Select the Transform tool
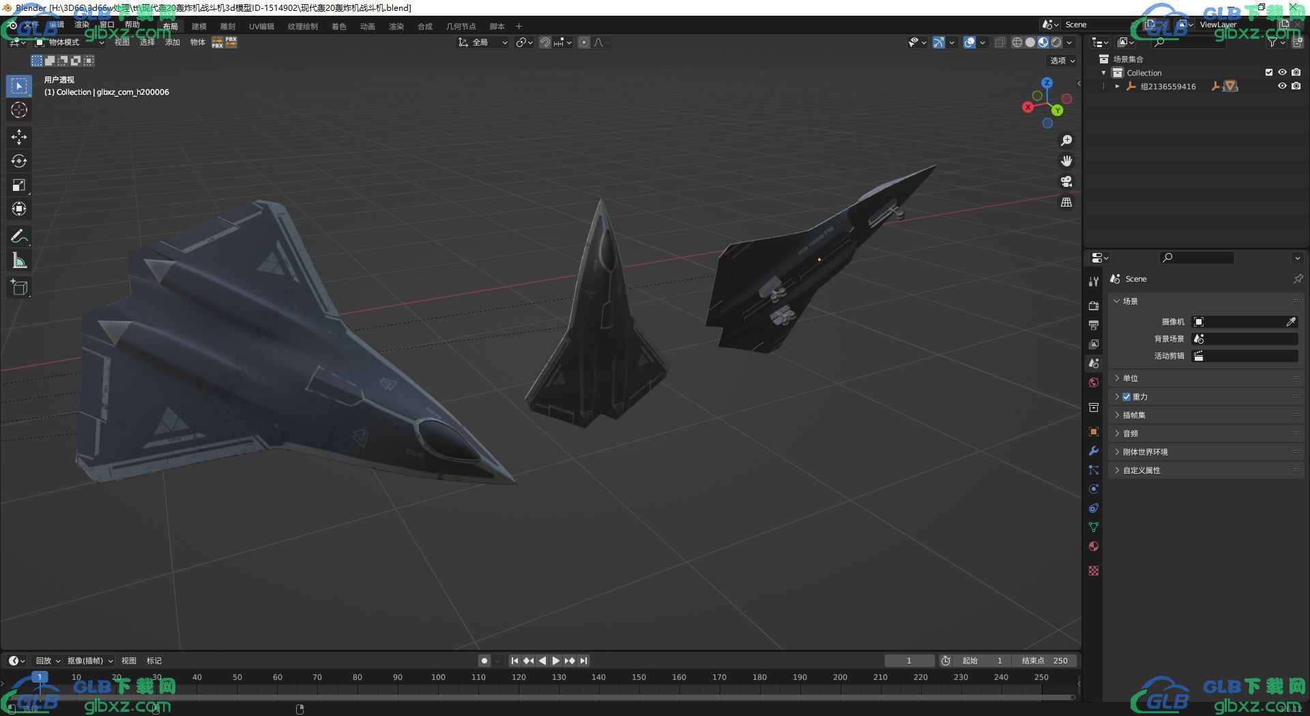The width and height of the screenshot is (1310, 716). [x=19, y=209]
